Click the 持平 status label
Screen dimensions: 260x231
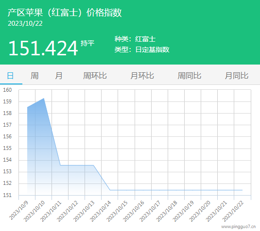click(x=87, y=43)
